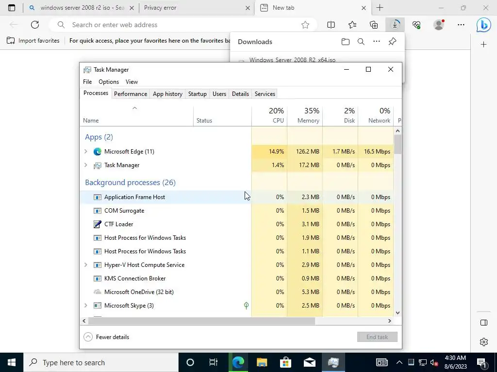Show hidden system tray icons chevron
The height and width of the screenshot is (372, 497).
tap(399, 362)
